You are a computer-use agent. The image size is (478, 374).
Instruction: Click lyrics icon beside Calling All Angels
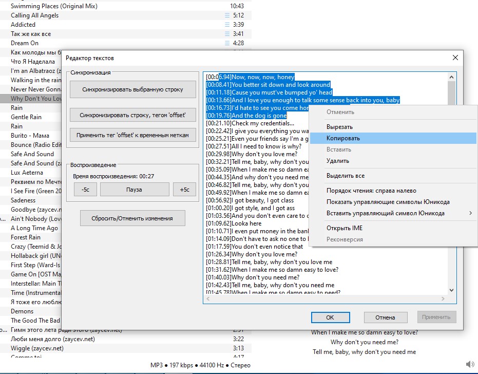(228, 15)
